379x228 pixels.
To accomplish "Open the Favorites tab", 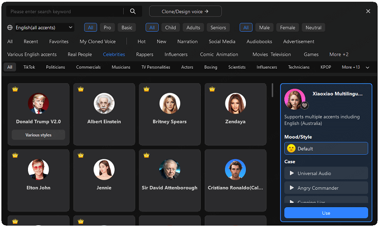I will pos(59,42).
